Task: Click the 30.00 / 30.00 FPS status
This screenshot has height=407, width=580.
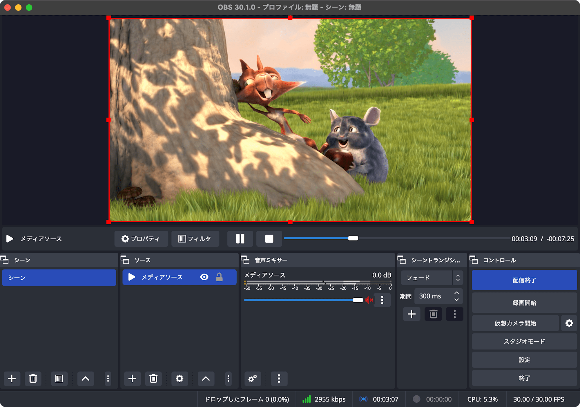Action: [539, 399]
